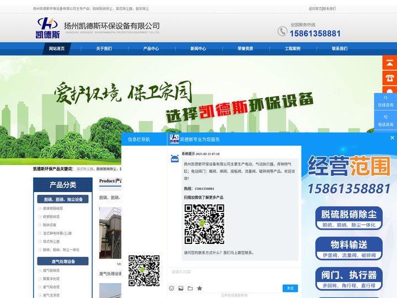Screen dimensions: 397x298
Task: Open the 酸雾净化塔 product link
Action: [x=51, y=279]
